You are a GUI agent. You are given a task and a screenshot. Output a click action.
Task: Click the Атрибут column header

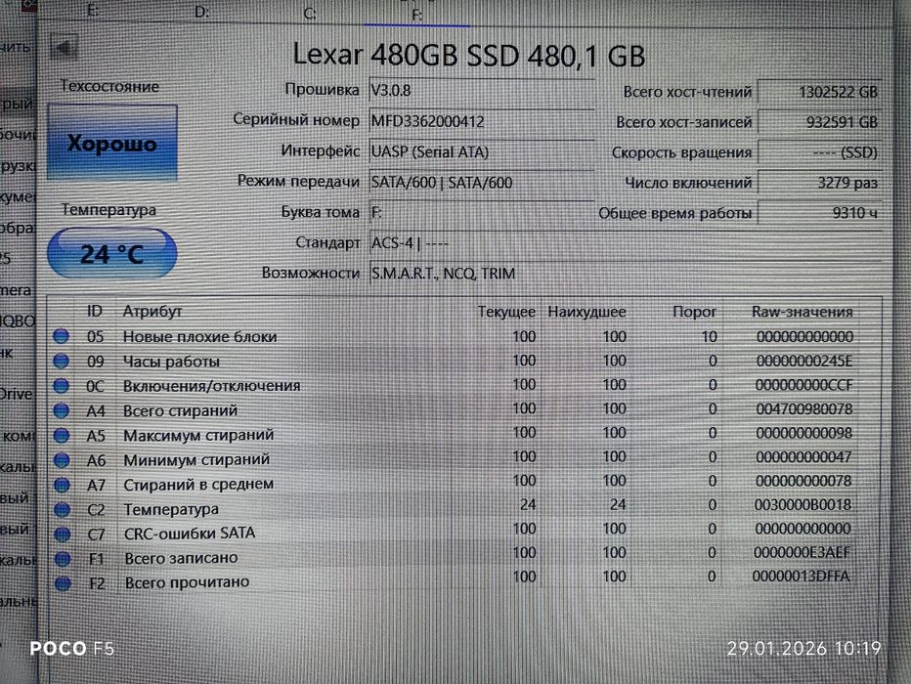pyautogui.click(x=152, y=312)
